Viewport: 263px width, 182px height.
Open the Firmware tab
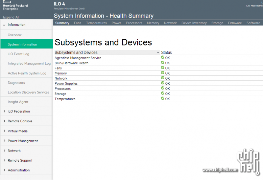point(235,23)
